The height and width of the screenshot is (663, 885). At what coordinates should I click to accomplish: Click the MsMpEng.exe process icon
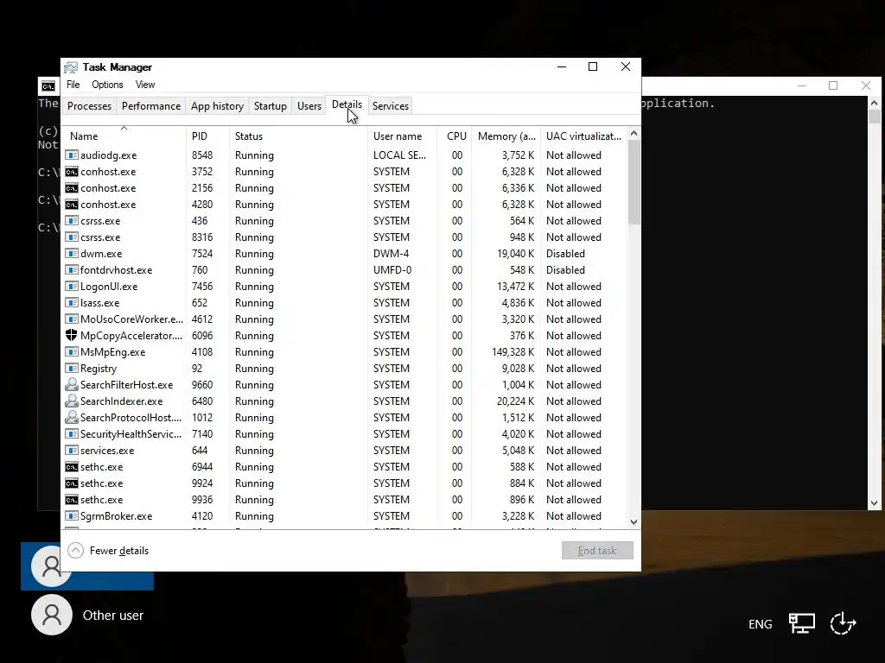[71, 352]
